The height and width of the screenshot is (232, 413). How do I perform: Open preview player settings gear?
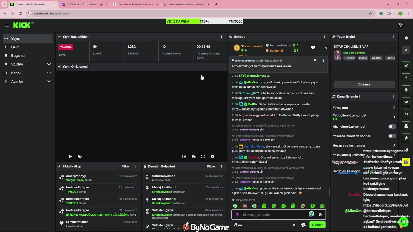pyautogui.click(x=212, y=156)
